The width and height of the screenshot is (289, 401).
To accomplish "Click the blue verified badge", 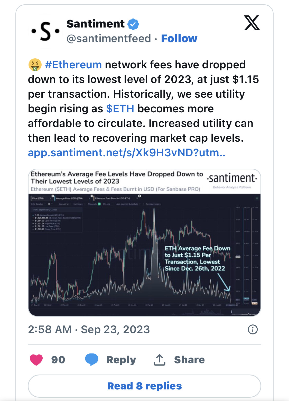I will (x=133, y=24).
